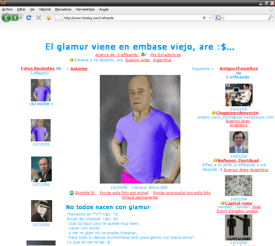This screenshot has width=275, height=246.
Task: Focus the Google search input box
Action: click(x=246, y=18)
